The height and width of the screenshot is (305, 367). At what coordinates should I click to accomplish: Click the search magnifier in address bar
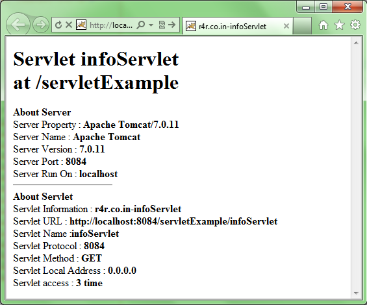coord(141,25)
